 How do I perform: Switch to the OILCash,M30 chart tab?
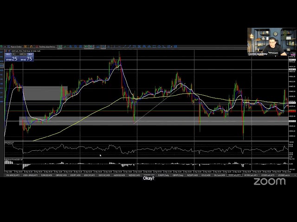pyautogui.click(x=220, y=175)
